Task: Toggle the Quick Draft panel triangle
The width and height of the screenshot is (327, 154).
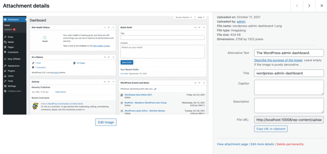Action: [x=204, y=27]
